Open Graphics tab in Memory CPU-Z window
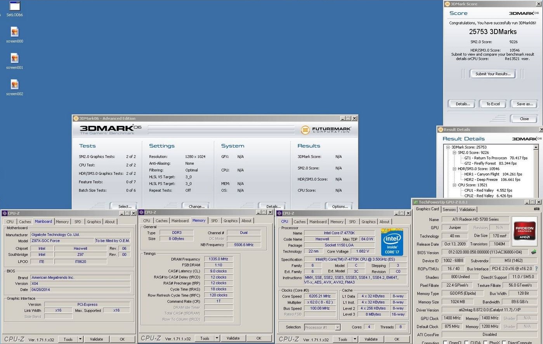 [230, 220]
